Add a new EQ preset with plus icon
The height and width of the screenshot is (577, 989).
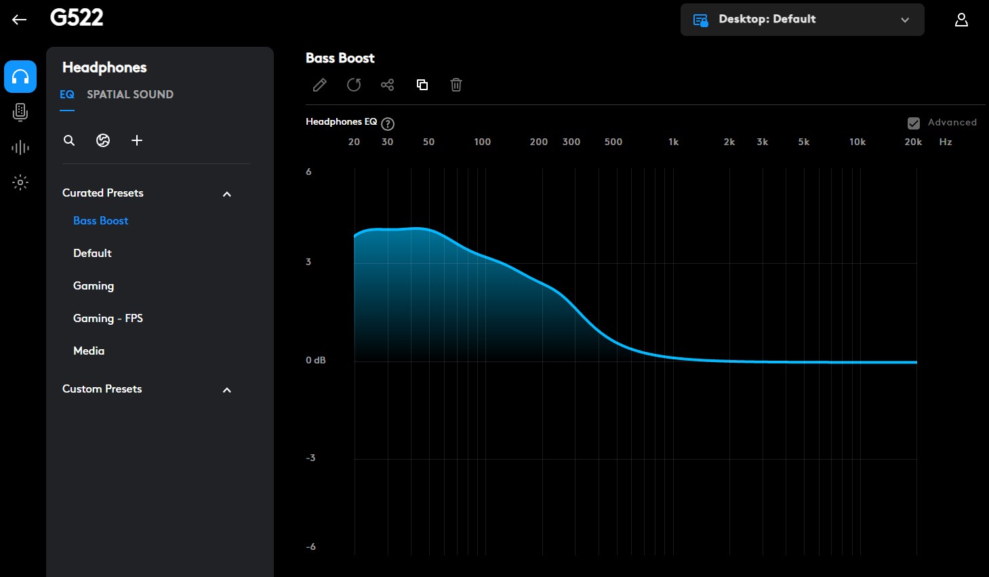coord(137,140)
